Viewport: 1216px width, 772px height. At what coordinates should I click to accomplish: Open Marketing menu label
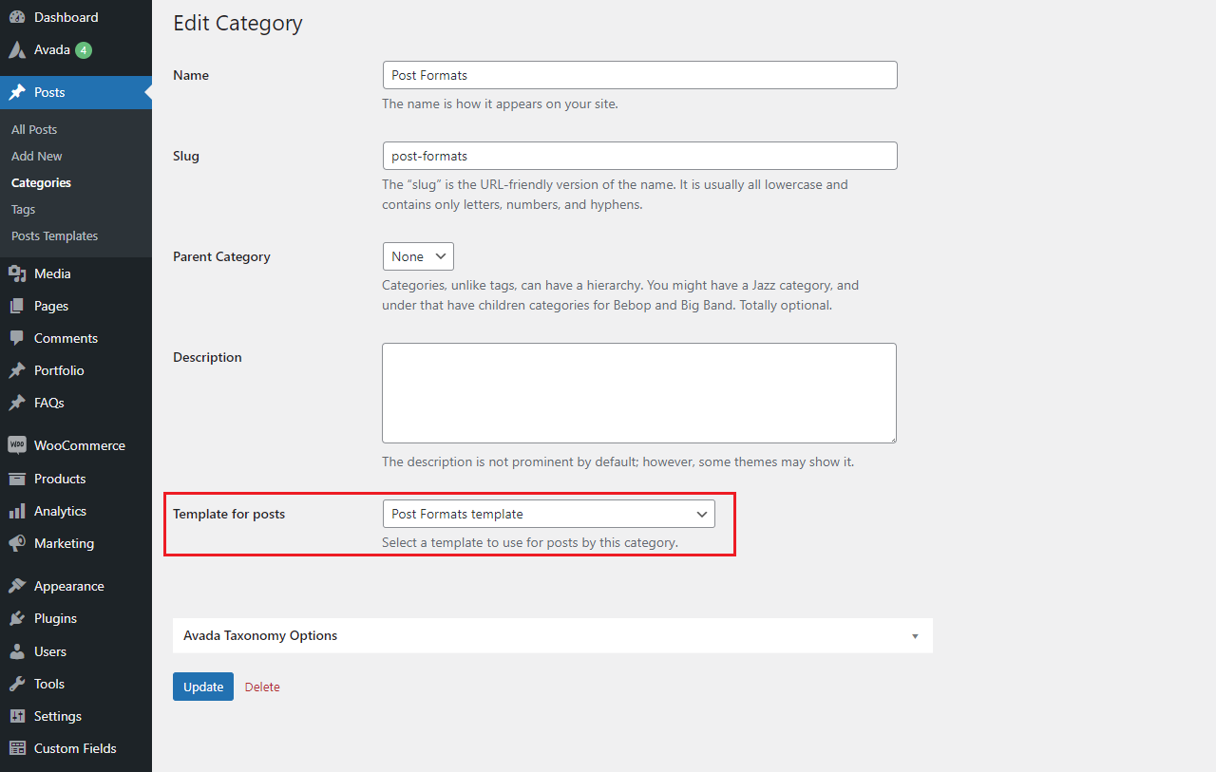pos(64,543)
